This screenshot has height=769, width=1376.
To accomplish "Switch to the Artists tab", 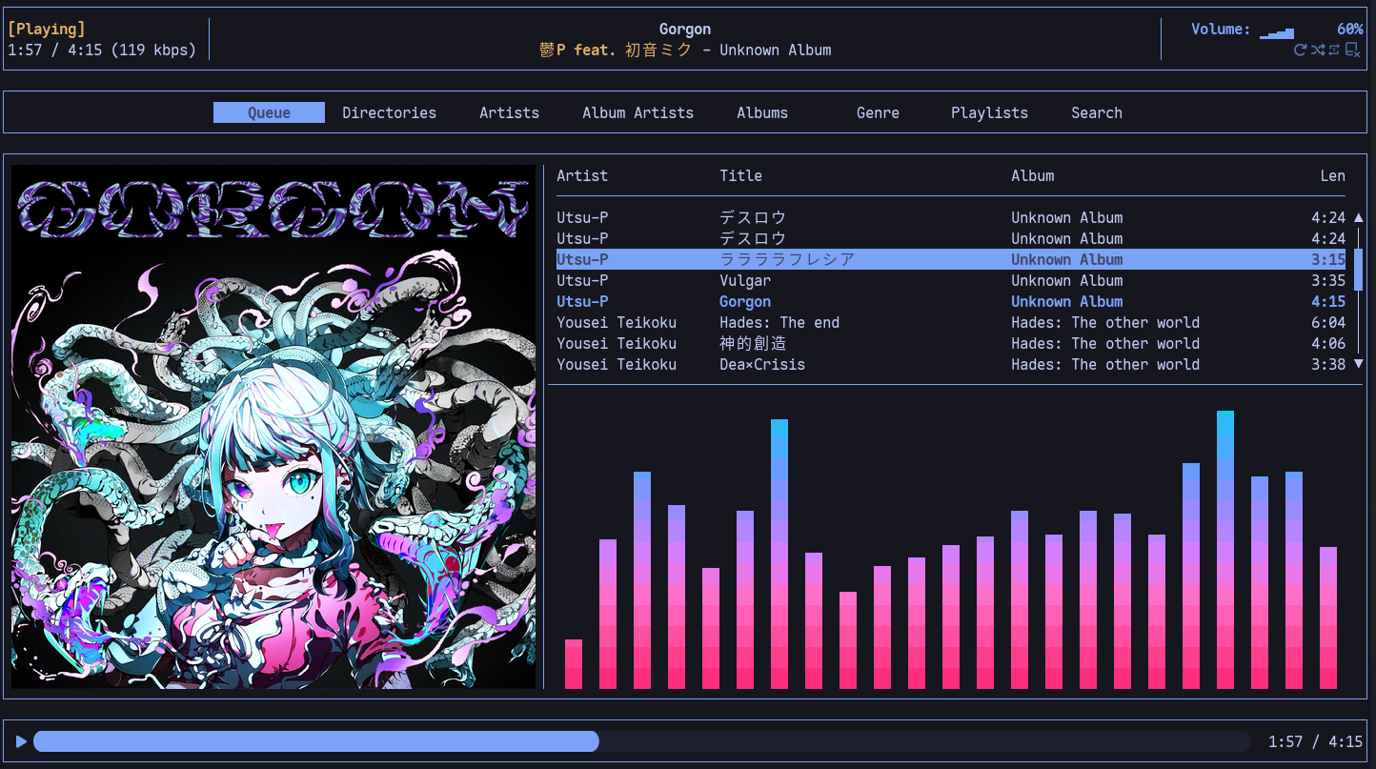I will 509,112.
